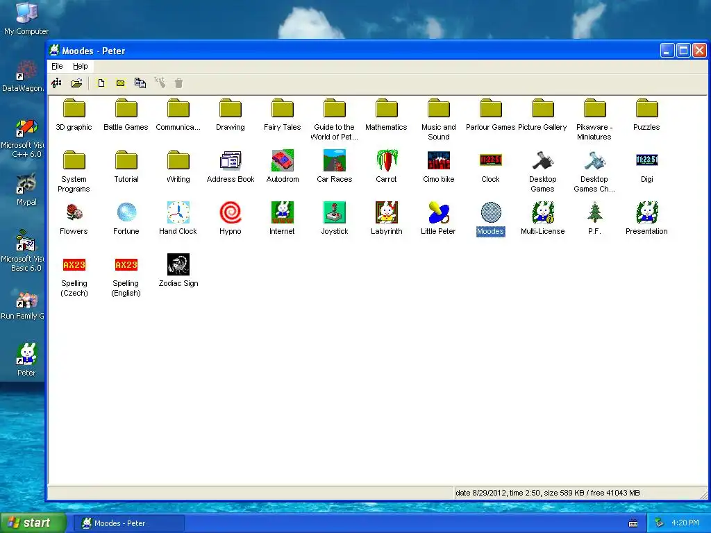The image size is (711, 533).
Task: Click the grayed-out Text rename toolbar icon
Action: 160,83
